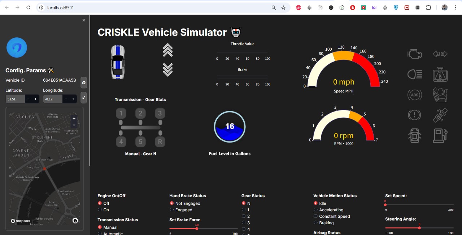Zoom in on the Mapbox map
The width and height of the screenshot is (462, 235).
pyautogui.click(x=74, y=118)
